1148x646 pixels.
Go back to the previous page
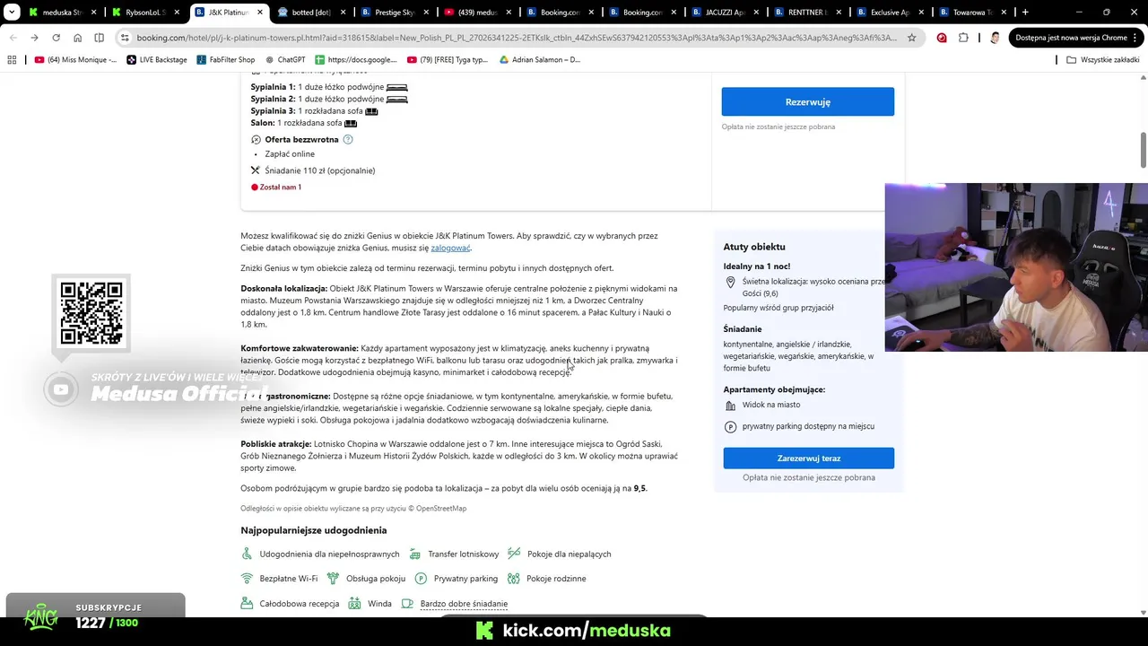(x=13, y=38)
